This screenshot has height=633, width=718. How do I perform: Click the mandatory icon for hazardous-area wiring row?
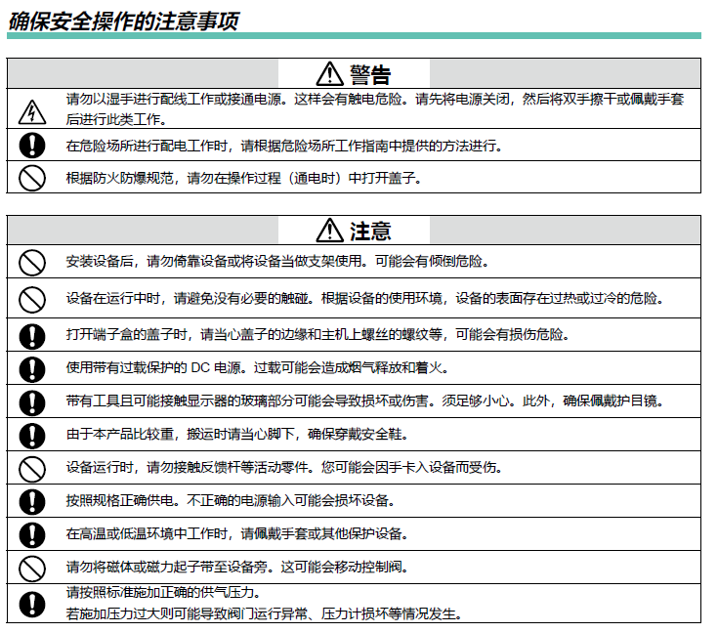[x=33, y=147]
